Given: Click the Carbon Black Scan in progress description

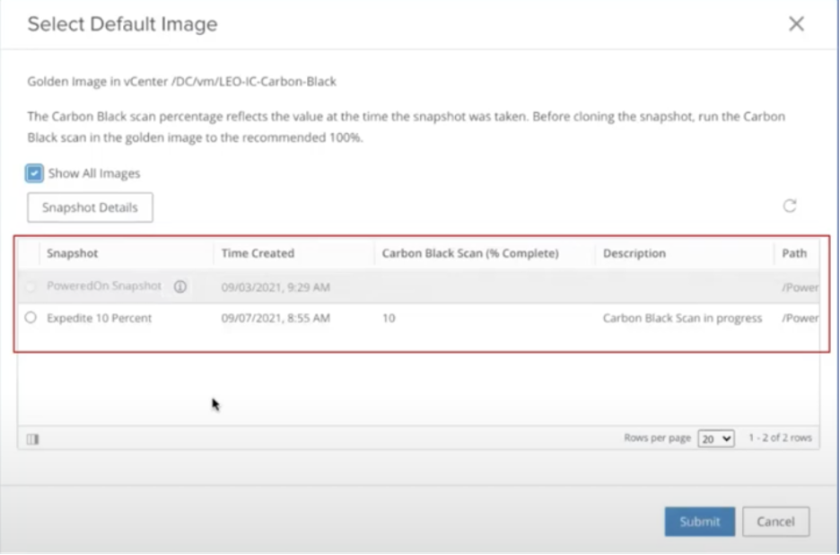Looking at the screenshot, I should coord(682,318).
